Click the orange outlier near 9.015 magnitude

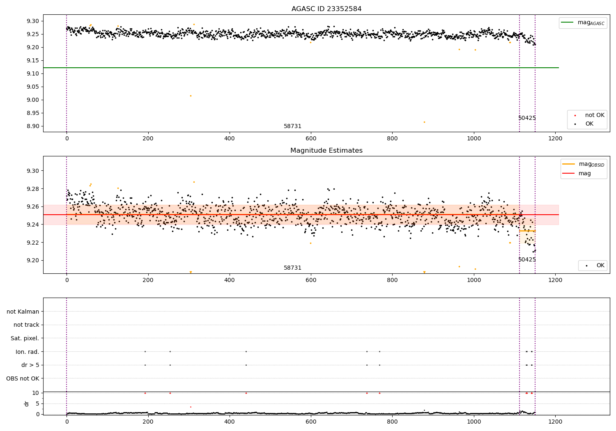tap(191, 96)
